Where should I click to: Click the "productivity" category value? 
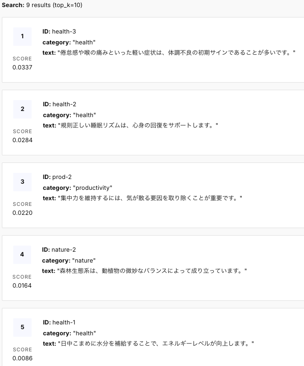(93, 188)
